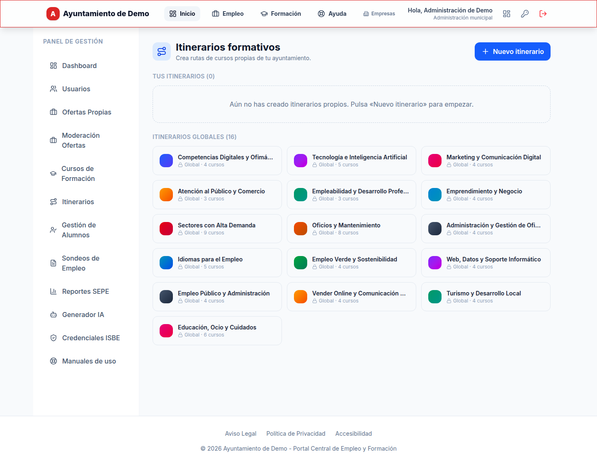This screenshot has height=466, width=597.
Task: Click the Ayuntamiento de Demo title text
Action: [x=106, y=14]
